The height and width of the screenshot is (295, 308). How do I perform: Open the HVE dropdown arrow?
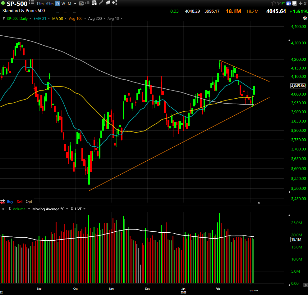(85, 209)
